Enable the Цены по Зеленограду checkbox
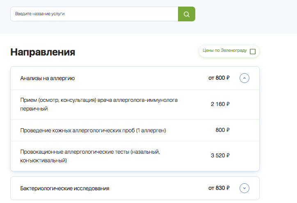Image resolution: width=297 pixels, height=203 pixels. (x=252, y=51)
